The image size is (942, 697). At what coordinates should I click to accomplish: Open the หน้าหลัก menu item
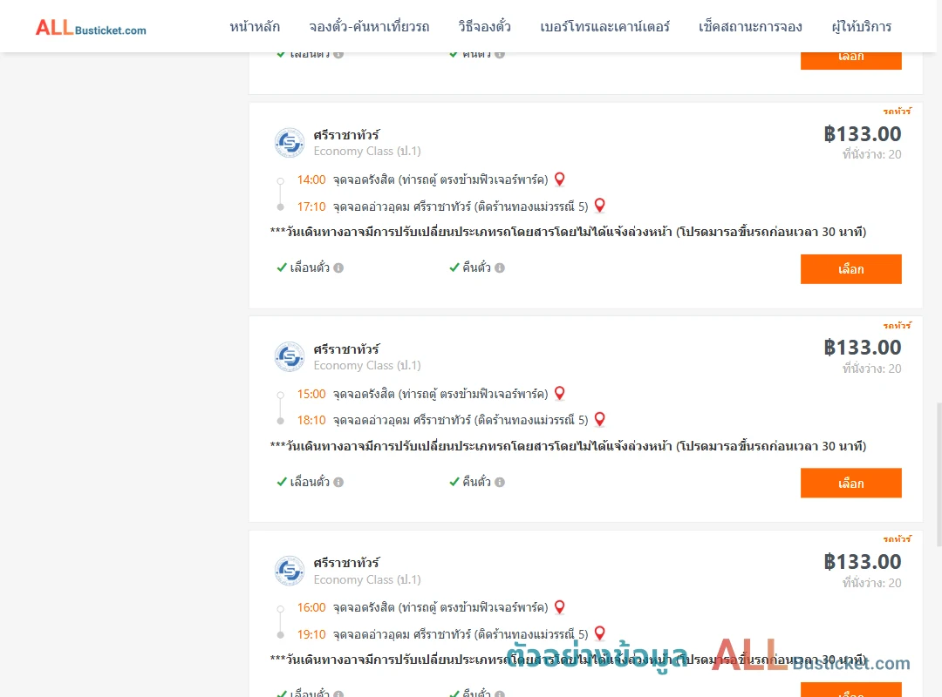click(255, 27)
